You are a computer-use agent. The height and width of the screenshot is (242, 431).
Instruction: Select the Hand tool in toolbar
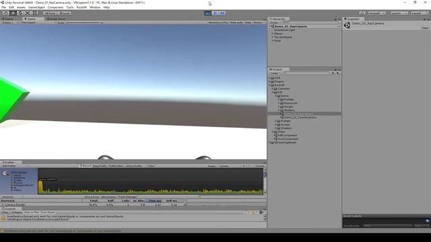tap(5, 13)
